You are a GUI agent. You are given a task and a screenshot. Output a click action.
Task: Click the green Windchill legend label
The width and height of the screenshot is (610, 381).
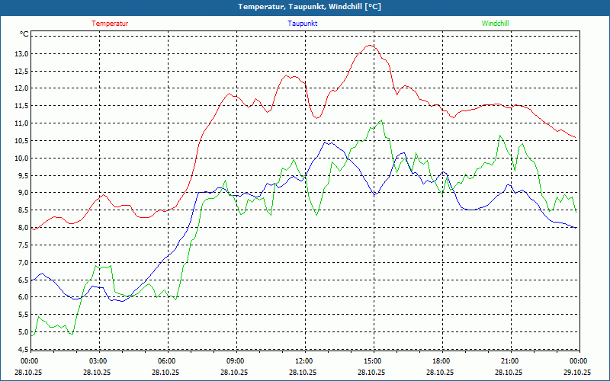pos(495,24)
